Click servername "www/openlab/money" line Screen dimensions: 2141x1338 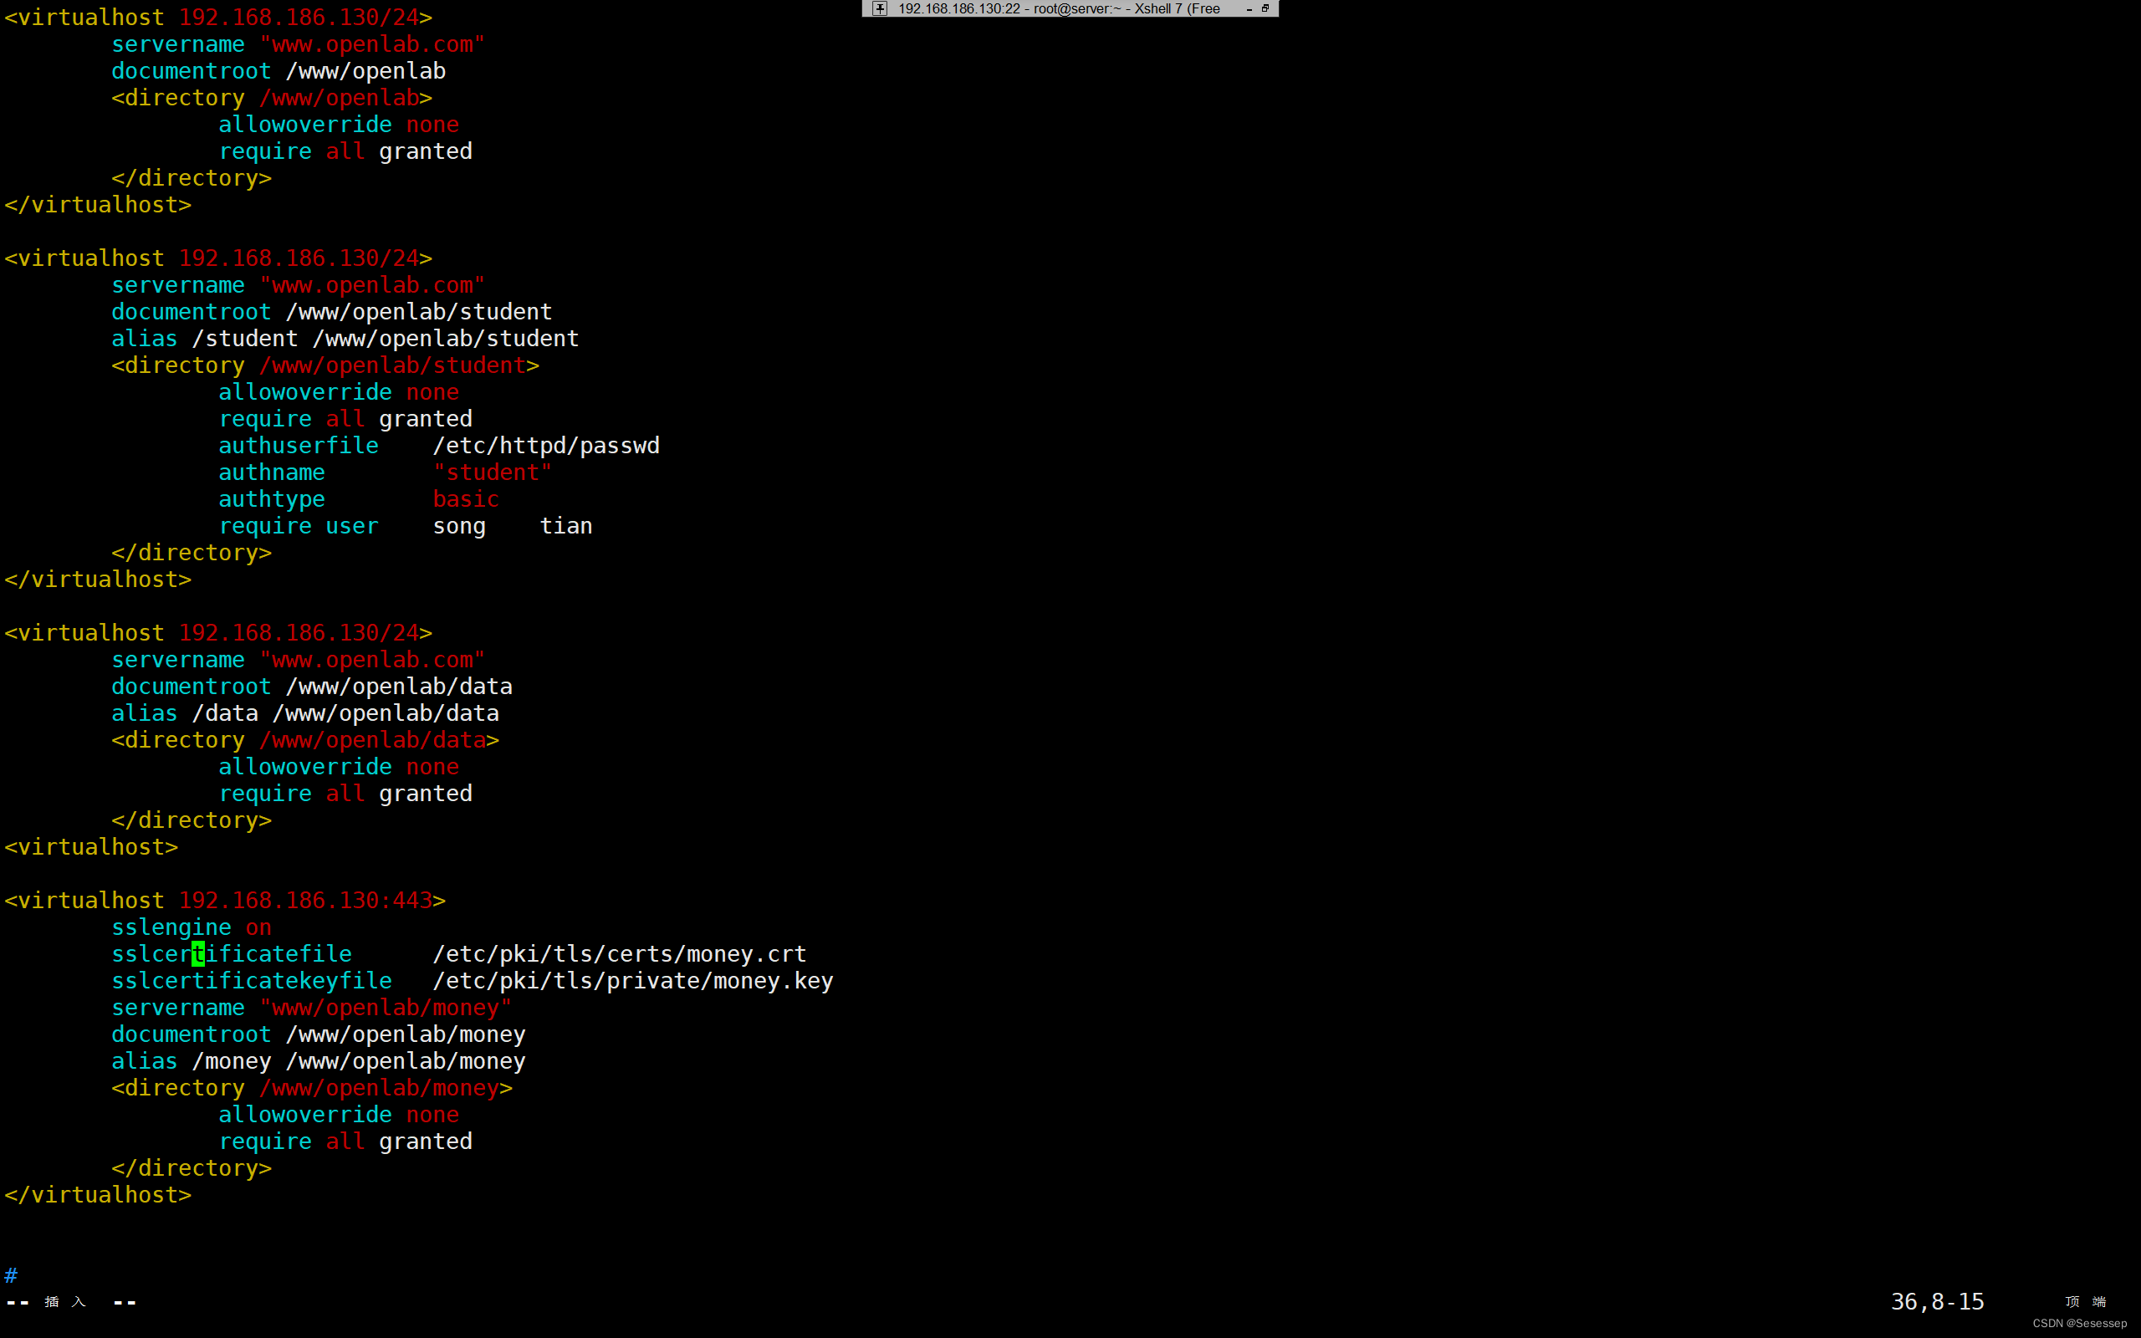click(x=311, y=1008)
